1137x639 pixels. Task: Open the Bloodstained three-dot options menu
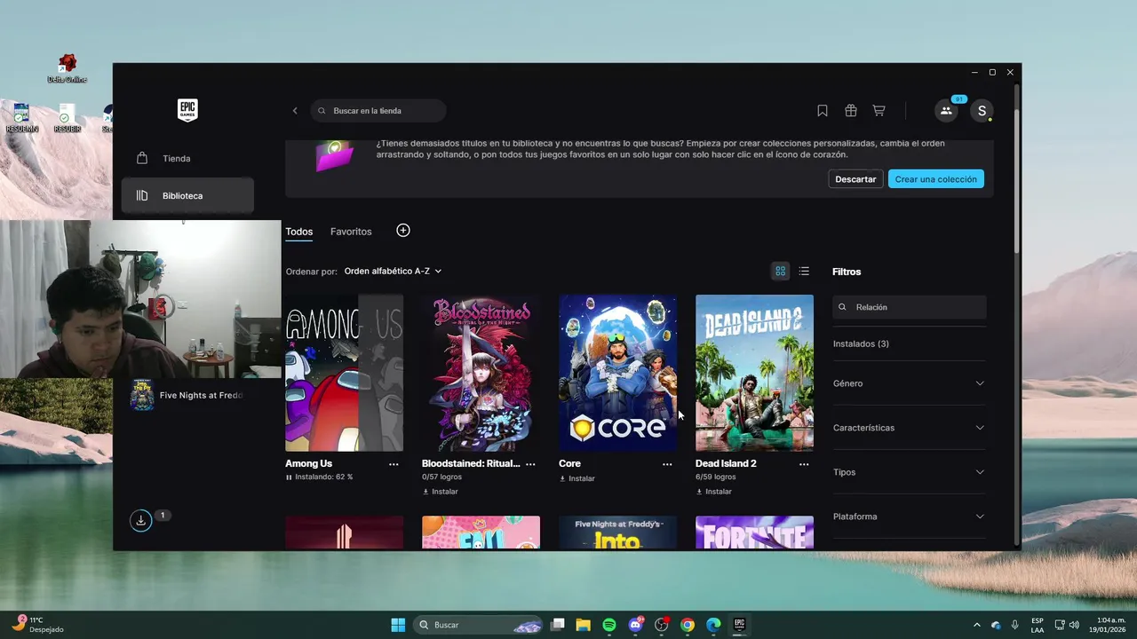click(530, 464)
